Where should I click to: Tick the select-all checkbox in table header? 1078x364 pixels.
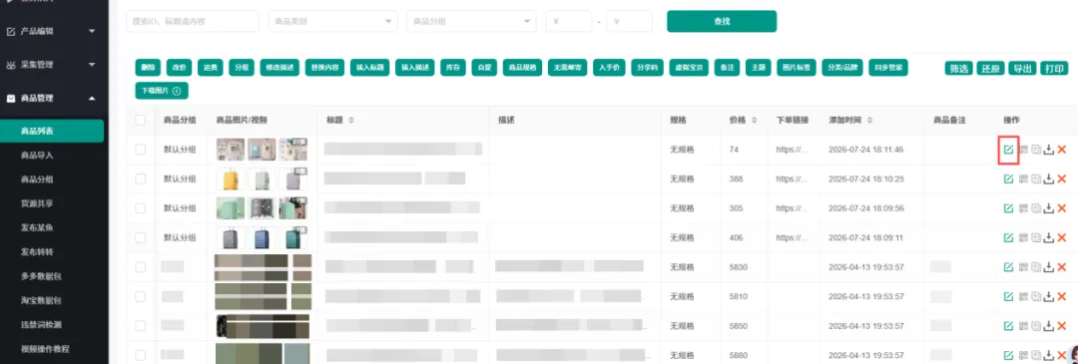point(141,121)
